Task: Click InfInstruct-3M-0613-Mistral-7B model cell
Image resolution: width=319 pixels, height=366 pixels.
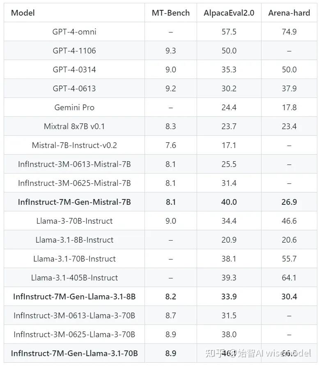Action: click(74, 164)
